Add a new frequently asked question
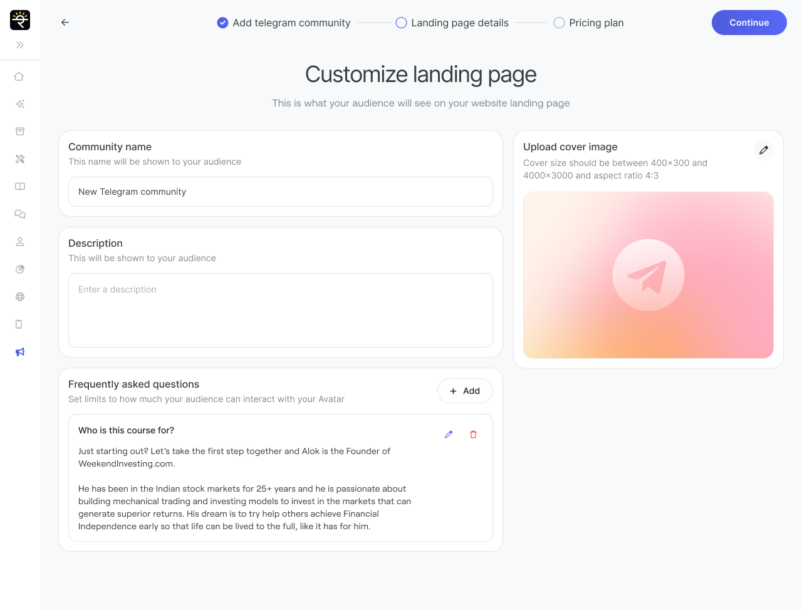This screenshot has width=802, height=610. pos(465,391)
